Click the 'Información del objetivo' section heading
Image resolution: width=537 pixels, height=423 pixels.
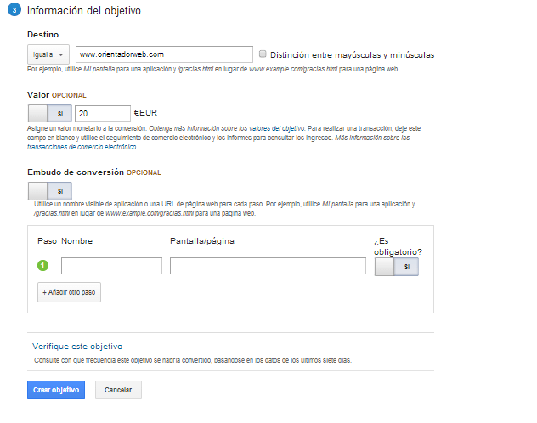(84, 12)
